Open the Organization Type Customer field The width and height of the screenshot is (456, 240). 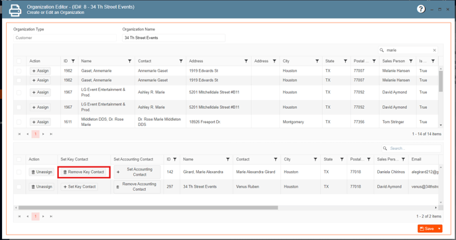[64, 38]
